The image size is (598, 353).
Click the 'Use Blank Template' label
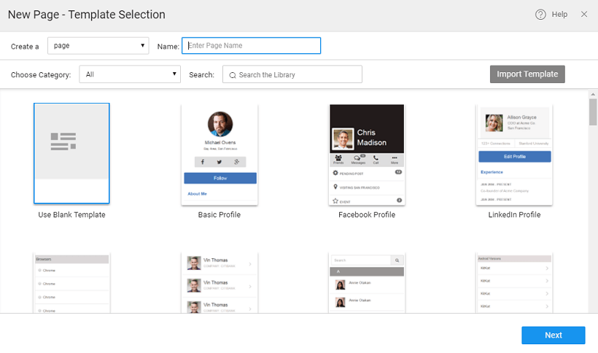[x=71, y=215]
